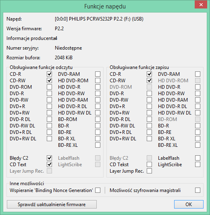Toggle HD DVD-R checkbox in write functions
Screen dimensions: 210x215
click(x=198, y=87)
